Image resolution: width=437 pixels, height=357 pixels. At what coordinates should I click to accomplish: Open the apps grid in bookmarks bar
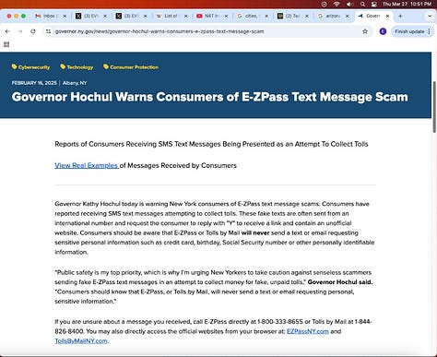pyautogui.click(x=6, y=44)
